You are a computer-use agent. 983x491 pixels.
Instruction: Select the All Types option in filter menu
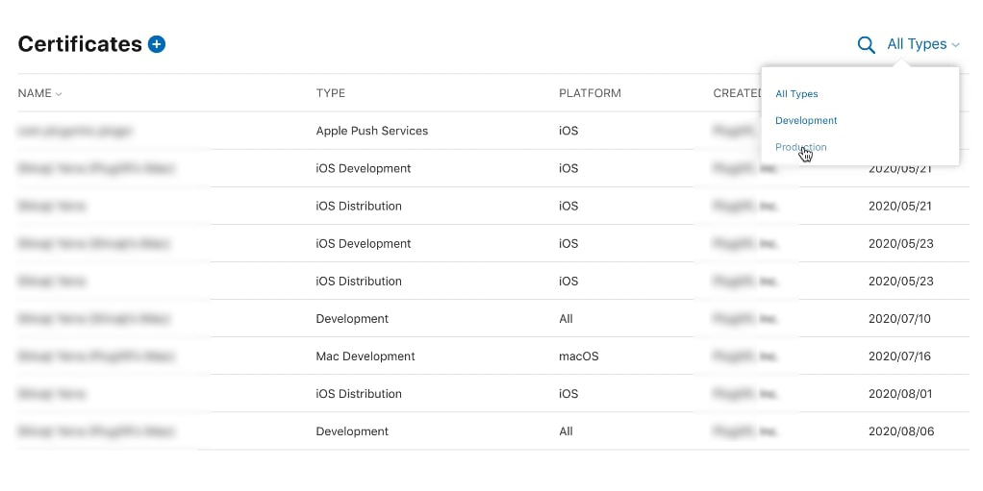tap(796, 94)
